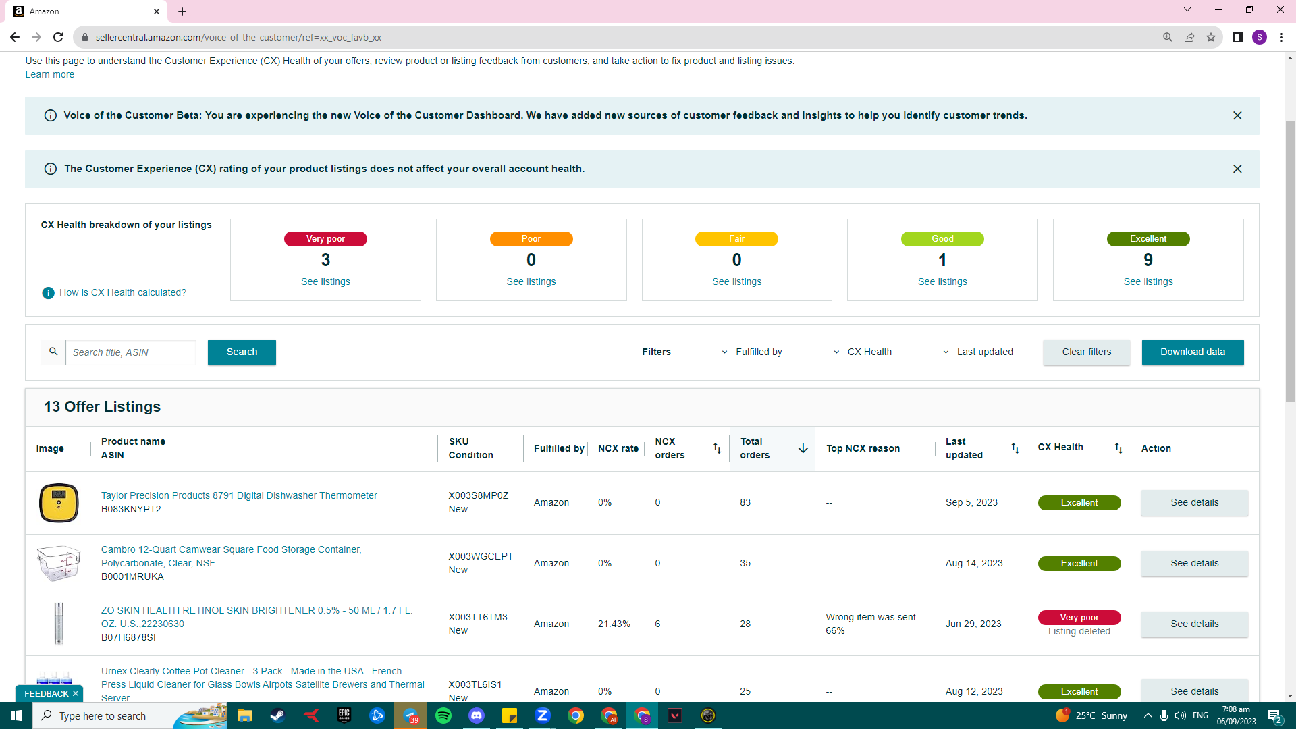See listings under Good card
Viewport: 1296px width, 729px height.
(942, 282)
